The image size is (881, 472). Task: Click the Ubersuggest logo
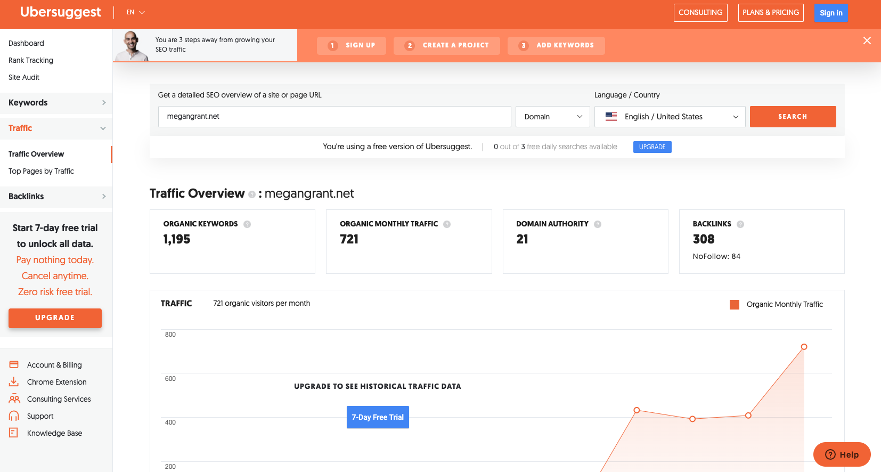coord(60,12)
